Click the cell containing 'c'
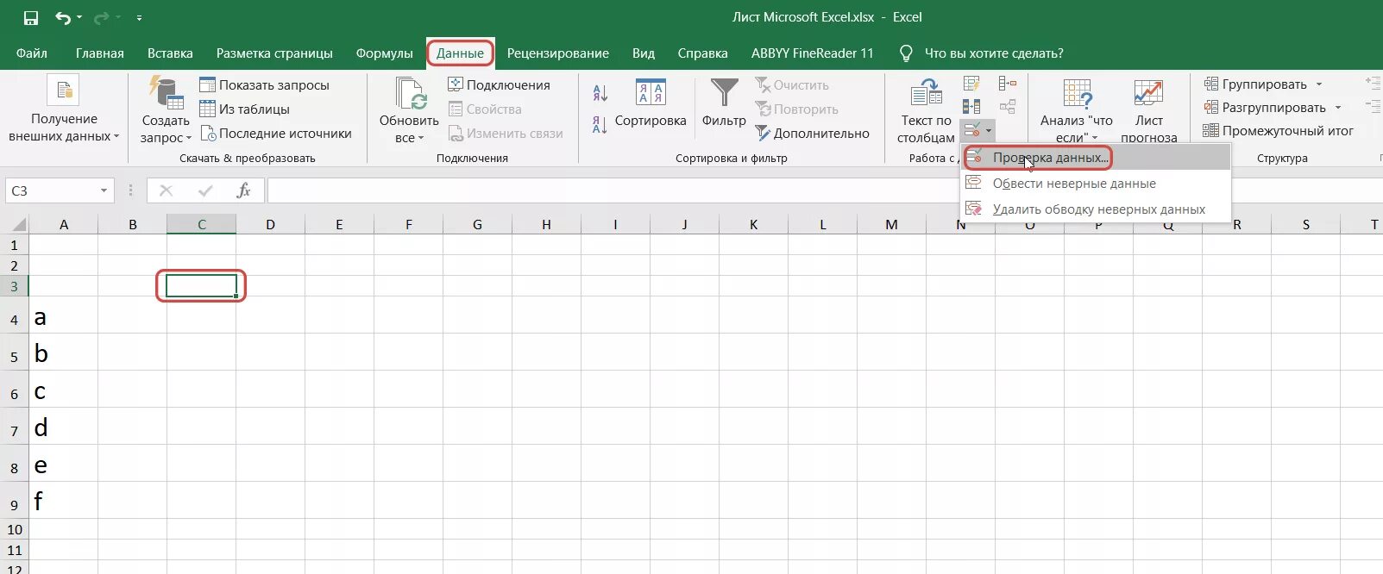The height and width of the screenshot is (574, 1383). coord(64,390)
